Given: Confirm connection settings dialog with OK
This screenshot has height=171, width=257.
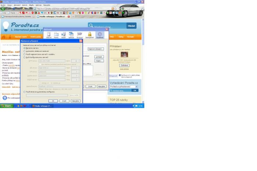Looking at the screenshot, I should point(53,101).
